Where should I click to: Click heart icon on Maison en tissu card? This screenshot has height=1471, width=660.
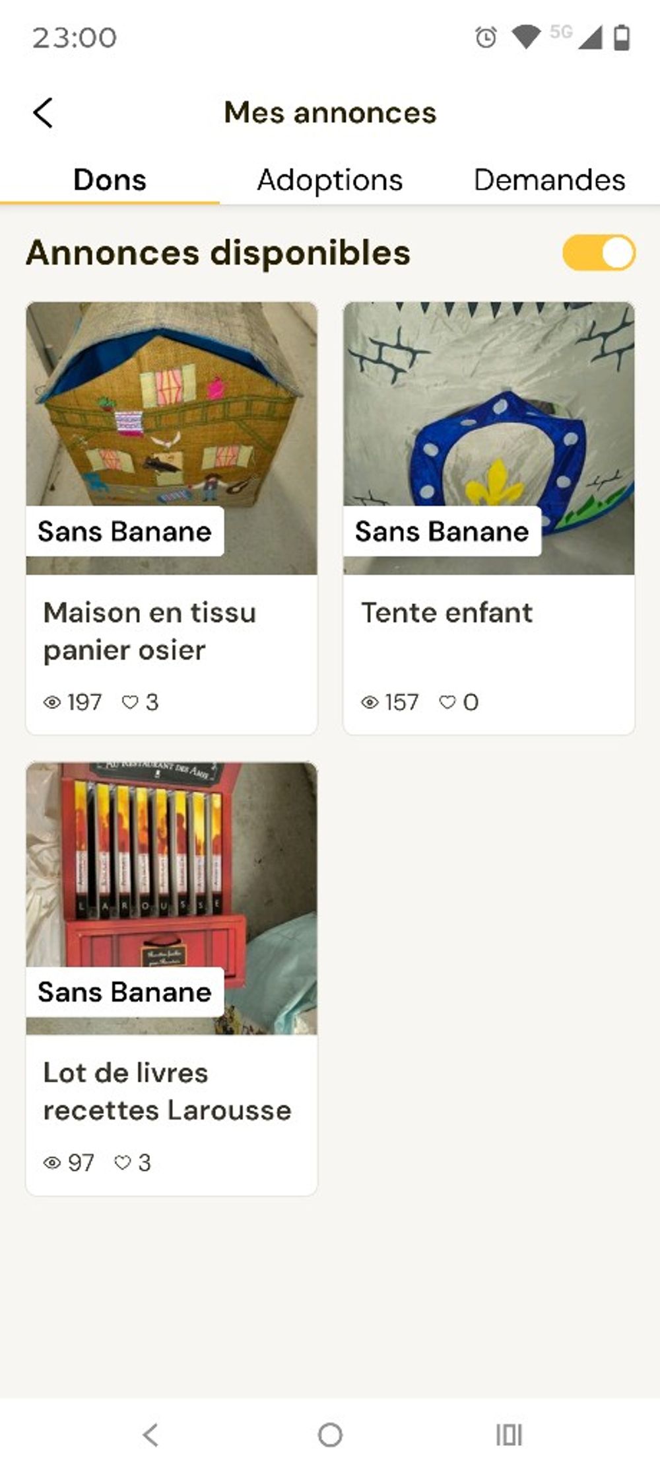pyautogui.click(x=130, y=702)
